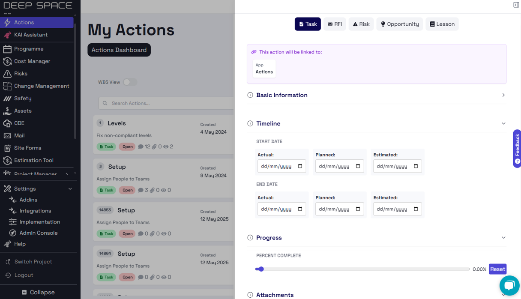The height and width of the screenshot is (299, 521).
Task: Open calendar picker for Actual start date
Action: point(300,166)
